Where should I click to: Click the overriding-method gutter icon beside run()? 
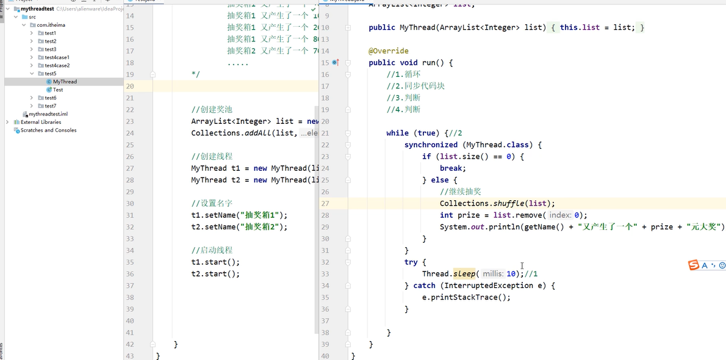tap(336, 62)
